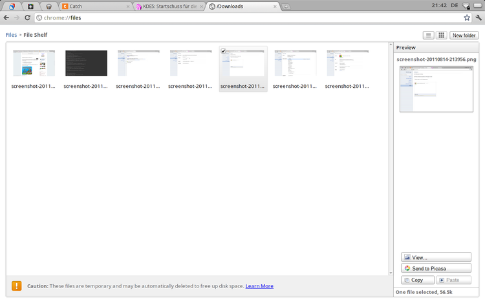
Task: Open the Learn More link
Action: tap(259, 286)
